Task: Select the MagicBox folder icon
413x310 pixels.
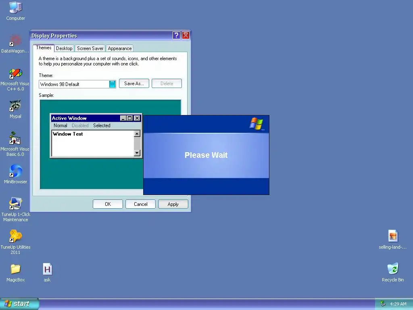Action: pos(16,272)
